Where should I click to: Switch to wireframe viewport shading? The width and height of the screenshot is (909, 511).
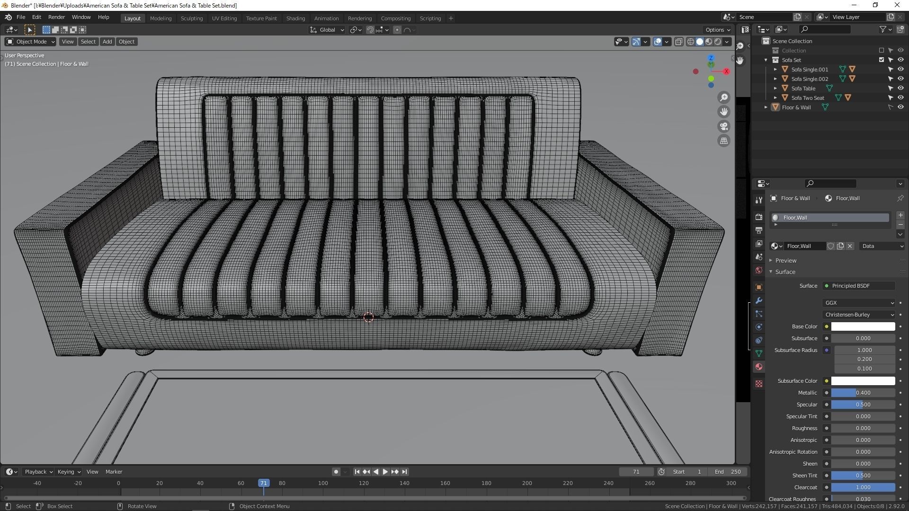(x=691, y=42)
